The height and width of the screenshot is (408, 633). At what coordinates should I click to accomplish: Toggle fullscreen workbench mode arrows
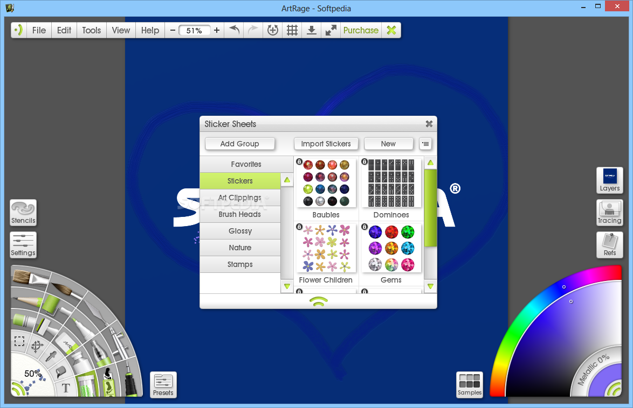(x=331, y=30)
